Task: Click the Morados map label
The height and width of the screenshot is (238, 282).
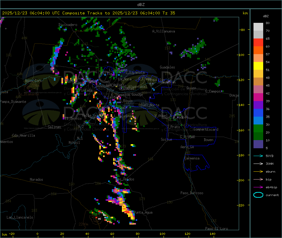Action: (x=36, y=180)
